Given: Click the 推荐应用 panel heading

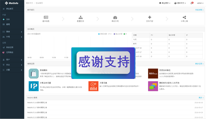Looking at the screenshot, I should coord(31,64).
